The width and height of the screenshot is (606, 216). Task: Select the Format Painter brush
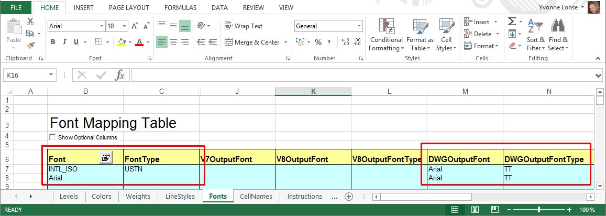pyautogui.click(x=30, y=46)
